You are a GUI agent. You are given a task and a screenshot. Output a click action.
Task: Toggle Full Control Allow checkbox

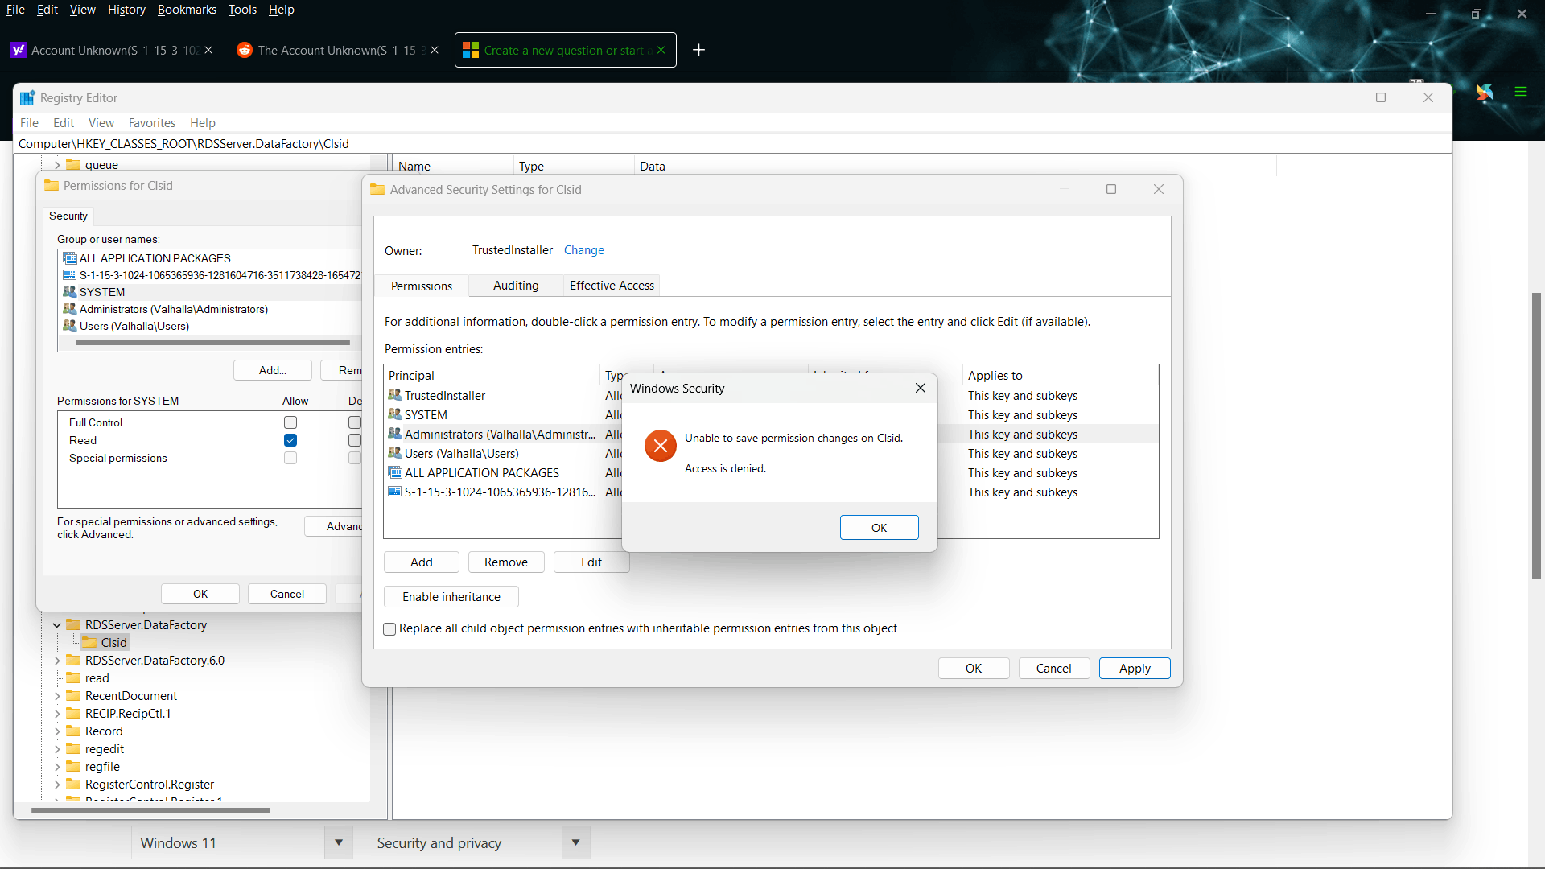290,422
